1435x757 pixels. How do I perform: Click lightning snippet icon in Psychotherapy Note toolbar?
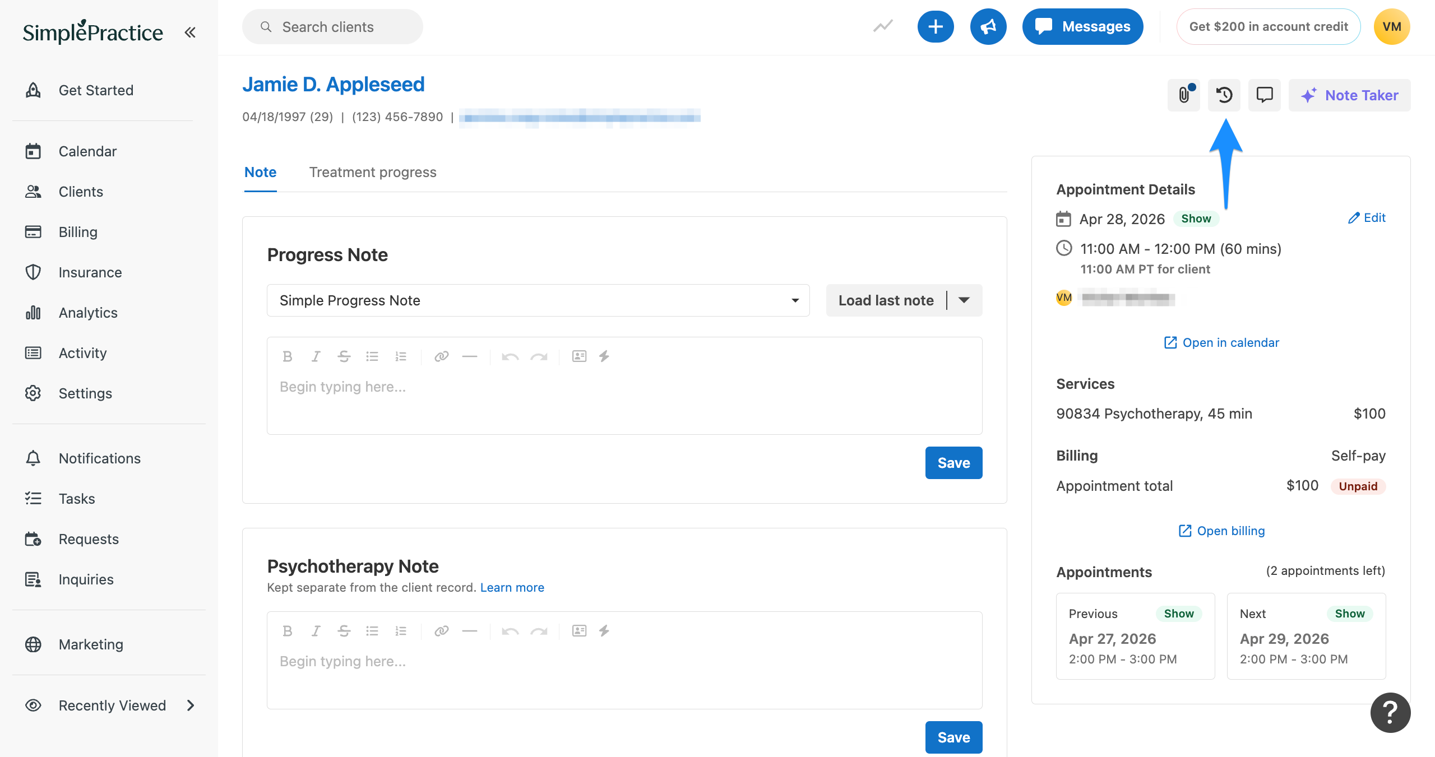coord(604,631)
